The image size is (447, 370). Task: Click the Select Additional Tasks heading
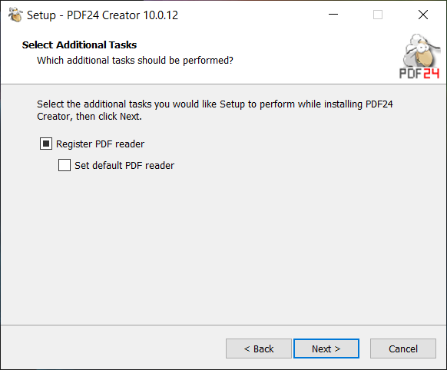click(80, 45)
